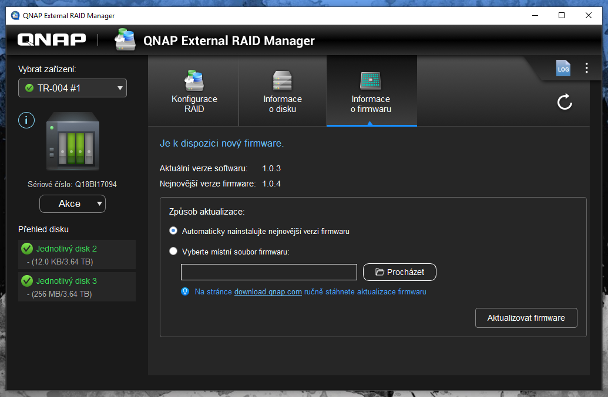Image resolution: width=608 pixels, height=397 pixels.
Task: Click the firmware file path input field
Action: point(268,272)
